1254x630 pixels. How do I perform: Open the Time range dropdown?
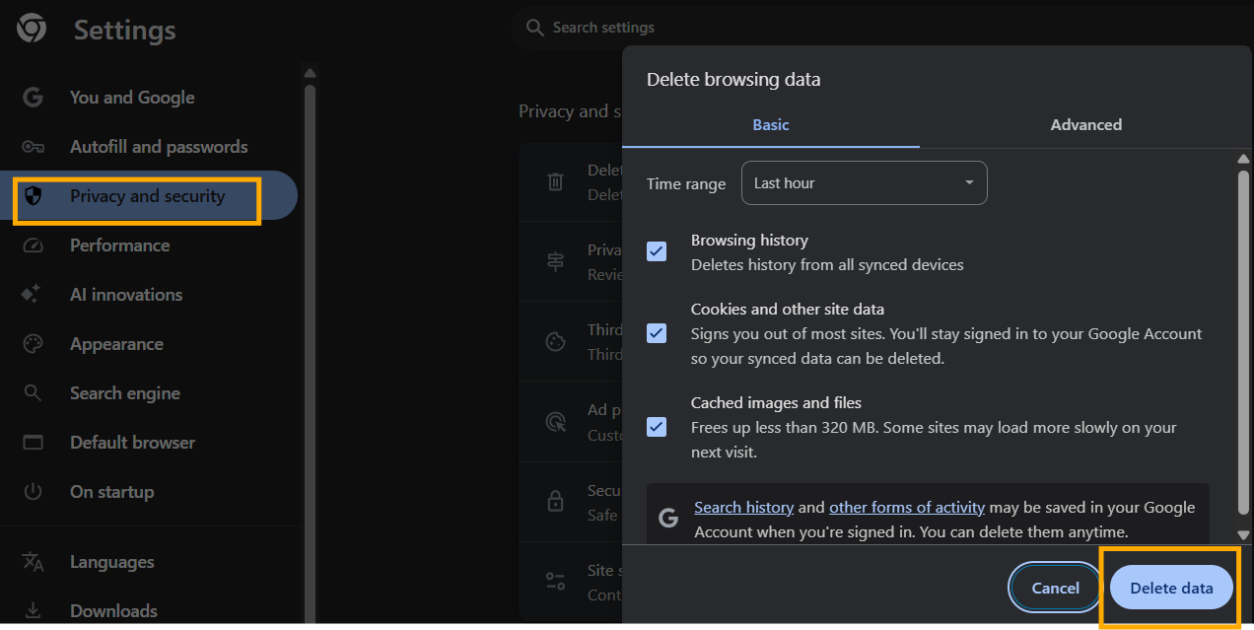pos(864,183)
